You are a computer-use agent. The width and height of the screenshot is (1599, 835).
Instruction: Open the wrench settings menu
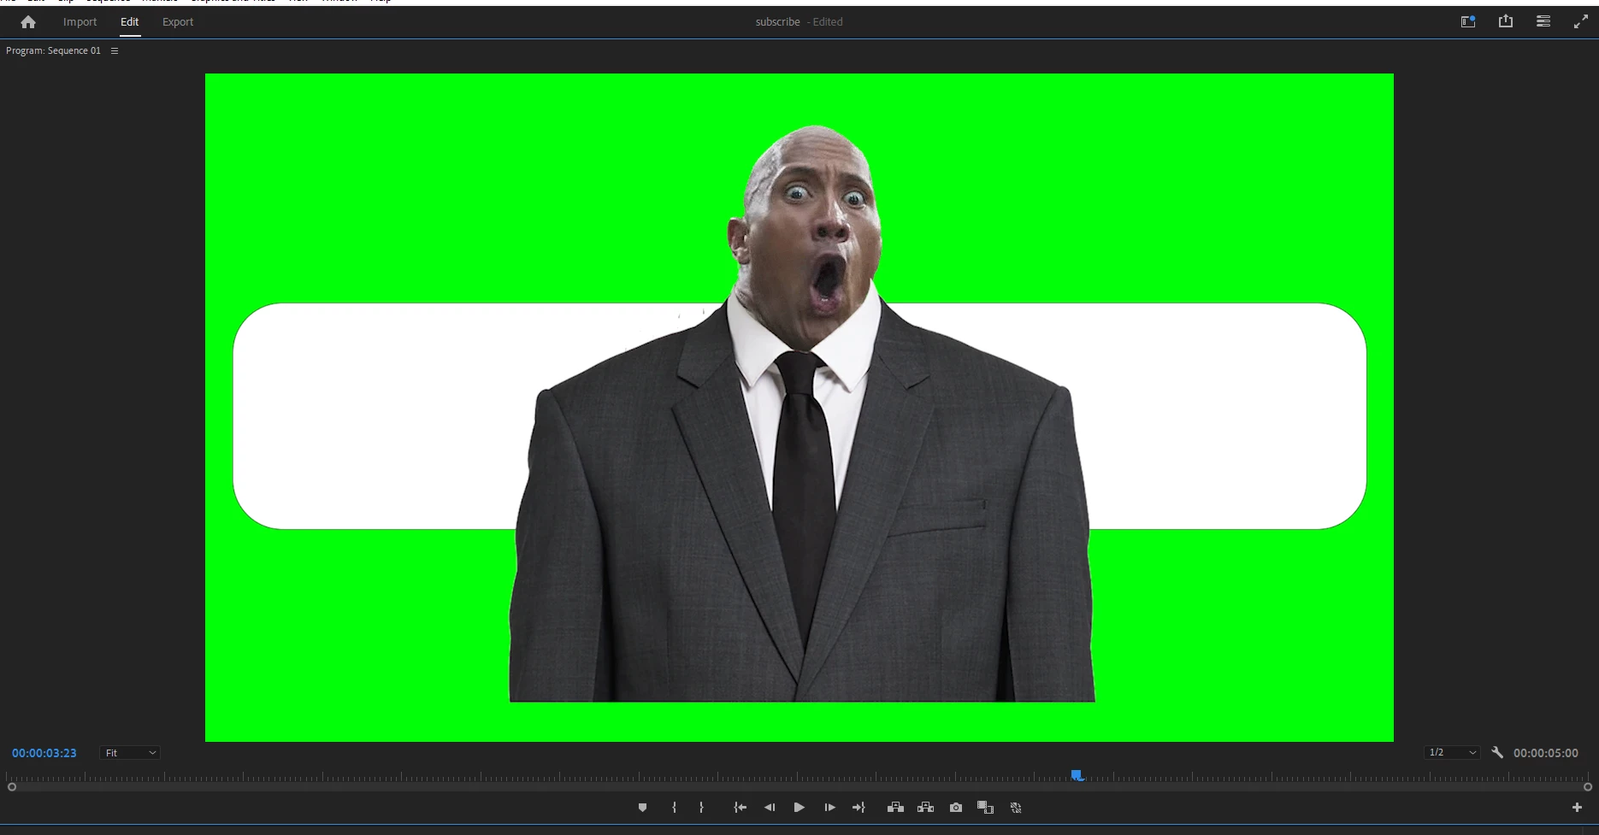tap(1497, 753)
